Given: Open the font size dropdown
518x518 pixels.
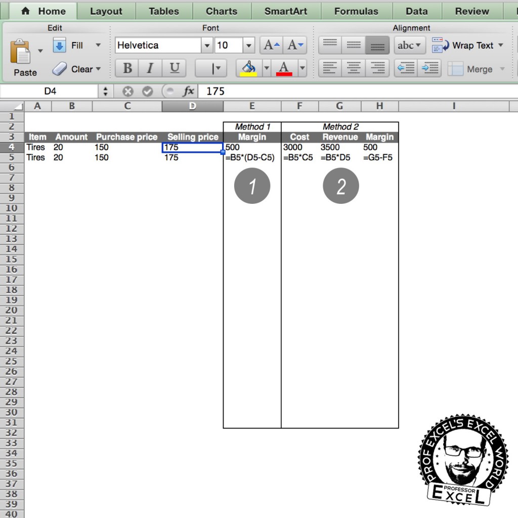Looking at the screenshot, I should 250,45.
